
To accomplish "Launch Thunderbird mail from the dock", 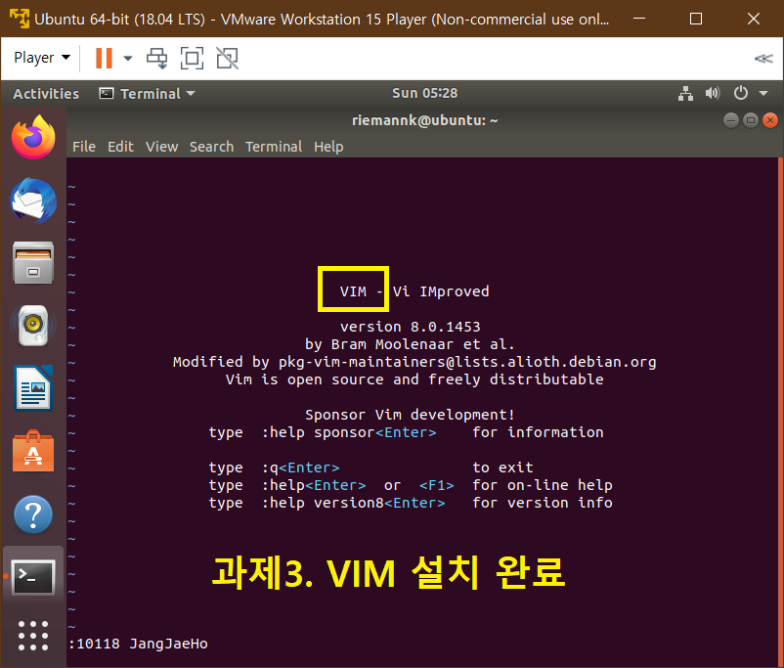I will (33, 200).
